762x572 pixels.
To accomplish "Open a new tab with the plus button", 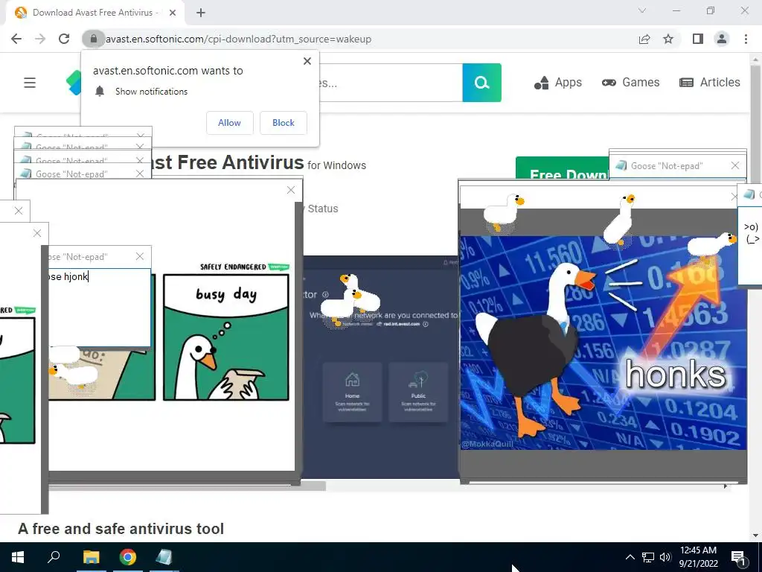I will point(201,13).
